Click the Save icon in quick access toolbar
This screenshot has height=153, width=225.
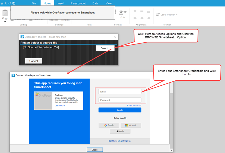click(2, 3)
